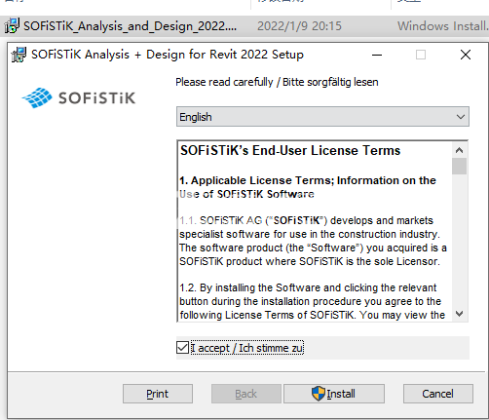Click the disabled Back button
489x420 pixels.
pos(246,394)
